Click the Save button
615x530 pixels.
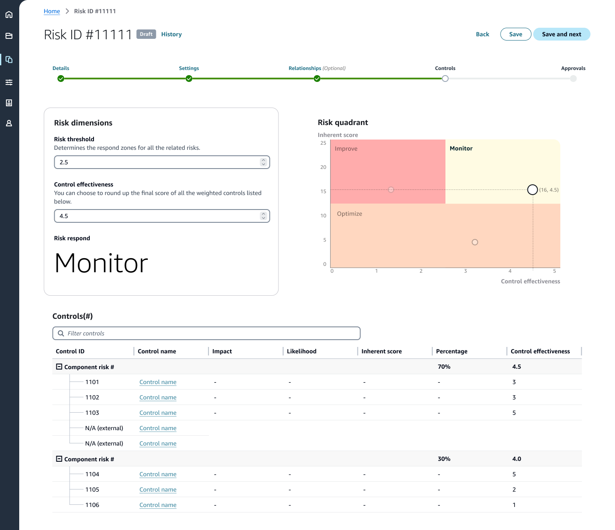click(x=515, y=34)
